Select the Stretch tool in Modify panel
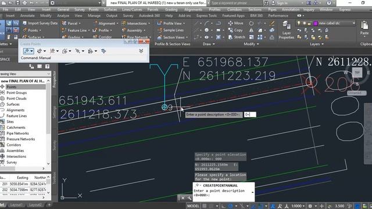Viewport: 372px width, 209px height. [x=237, y=37]
